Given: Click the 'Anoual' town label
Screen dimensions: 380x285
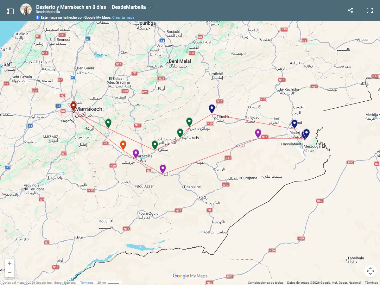Looking at the screenshot, I should pos(363,40).
